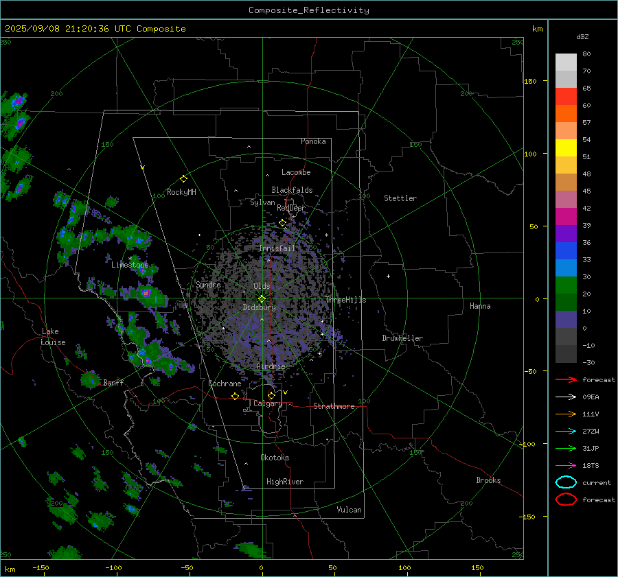The width and height of the screenshot is (618, 577).
Task: Choose the purple 39-36 dBZ swatch
Action: point(566,233)
